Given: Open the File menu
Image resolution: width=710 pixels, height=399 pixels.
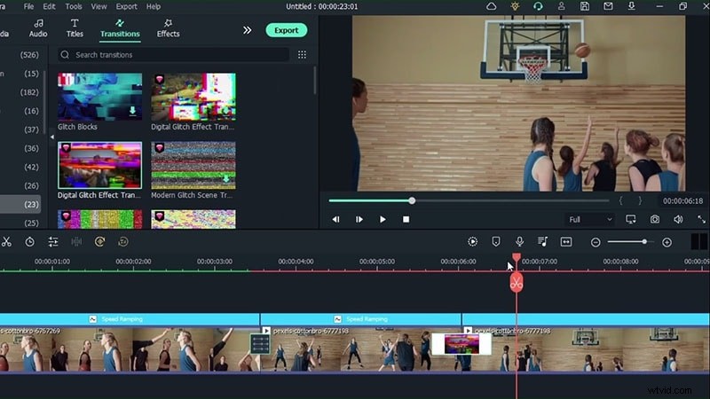Looking at the screenshot, I should click(28, 6).
